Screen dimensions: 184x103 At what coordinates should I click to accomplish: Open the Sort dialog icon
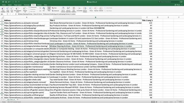click(44, 9)
